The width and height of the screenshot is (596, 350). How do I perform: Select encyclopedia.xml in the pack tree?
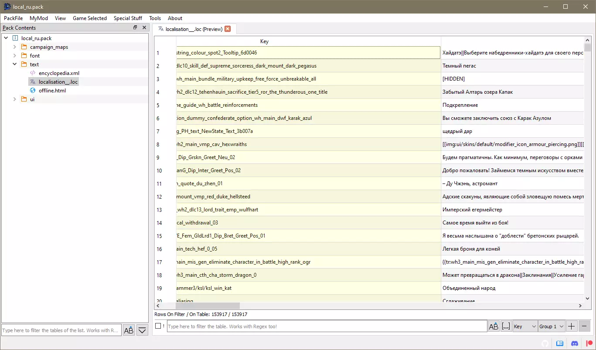pyautogui.click(x=59, y=73)
